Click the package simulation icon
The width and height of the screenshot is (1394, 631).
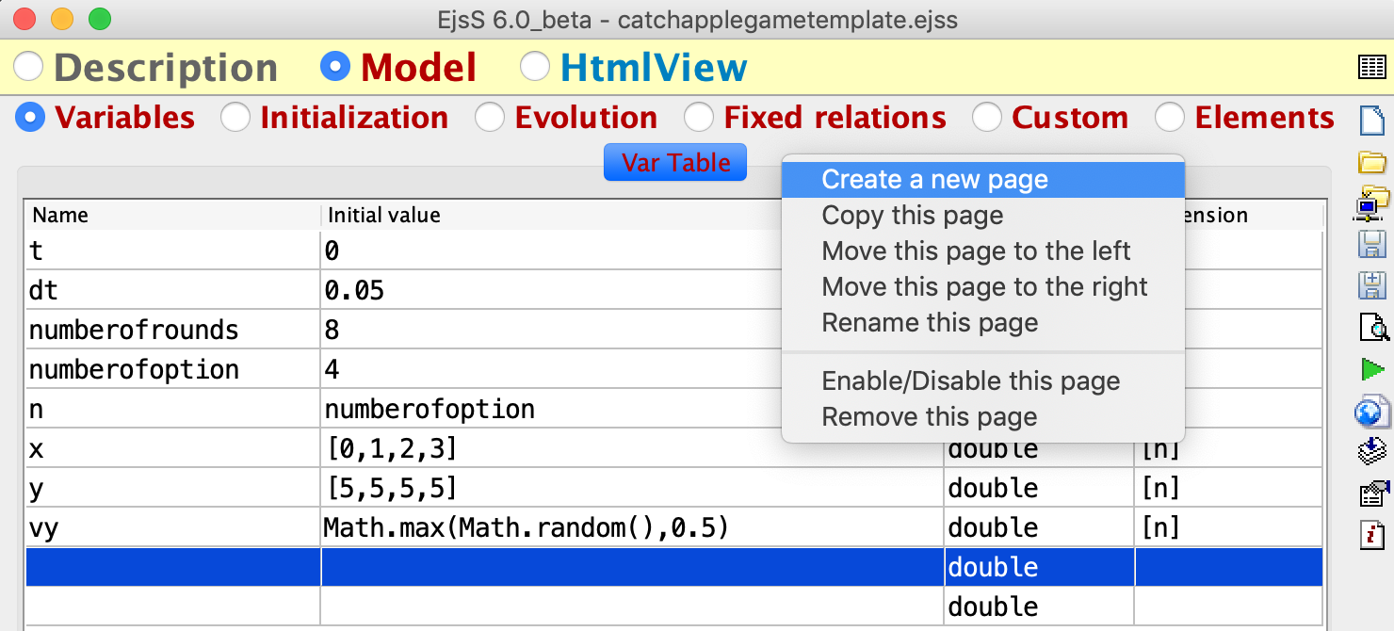1372,451
